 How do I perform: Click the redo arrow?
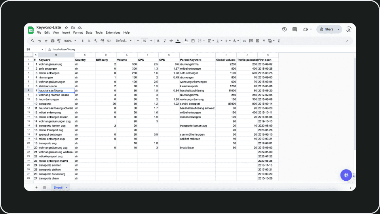pyautogui.click(x=46, y=41)
